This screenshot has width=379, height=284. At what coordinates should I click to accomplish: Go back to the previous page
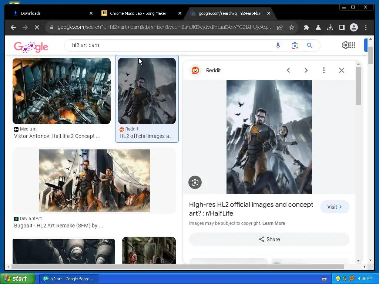tap(13, 27)
